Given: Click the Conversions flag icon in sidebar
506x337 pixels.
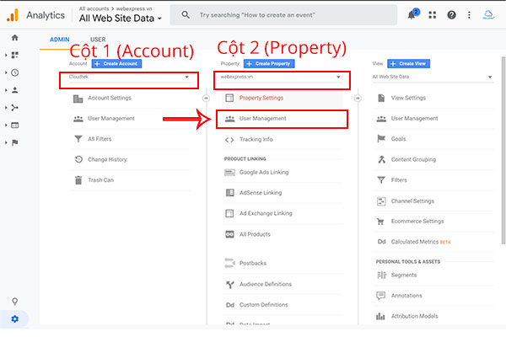Looking at the screenshot, I should pyautogui.click(x=15, y=142).
